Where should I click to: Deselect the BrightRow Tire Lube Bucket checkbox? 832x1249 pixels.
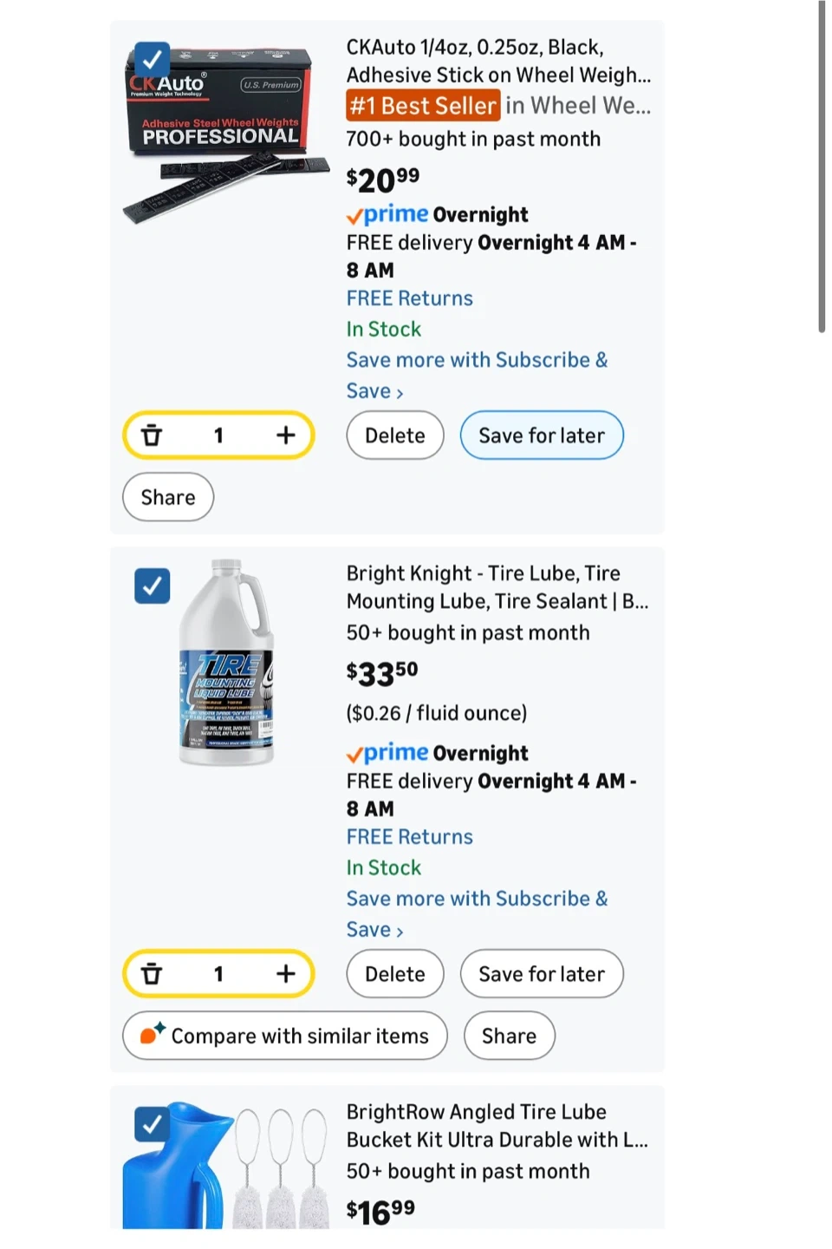point(153,1125)
